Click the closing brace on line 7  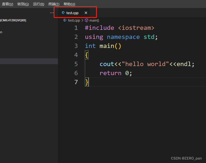coord(87,82)
